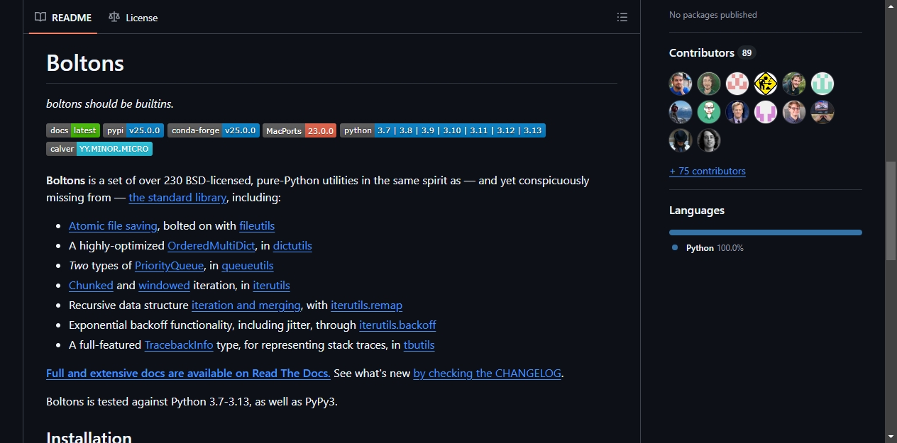This screenshot has width=897, height=443.
Task: Follow the iterutils link after windowed iteration
Action: click(271, 286)
